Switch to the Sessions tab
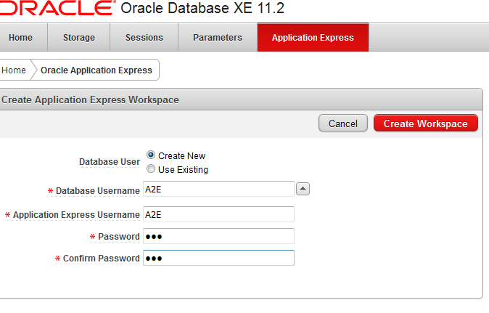Viewport: 489px width, 313px height. [144, 37]
